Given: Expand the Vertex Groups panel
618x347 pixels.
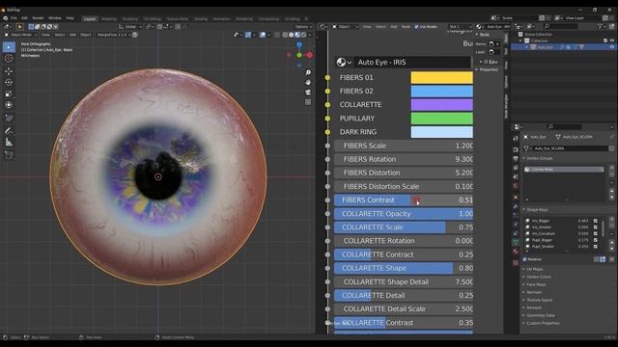Looking at the screenshot, I should (539, 158).
